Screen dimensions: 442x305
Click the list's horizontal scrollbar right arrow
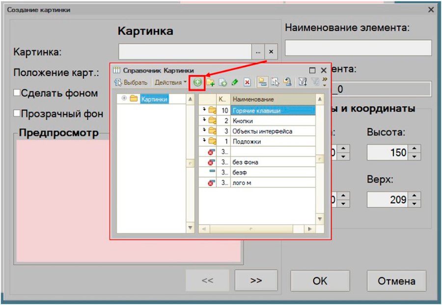(310, 229)
